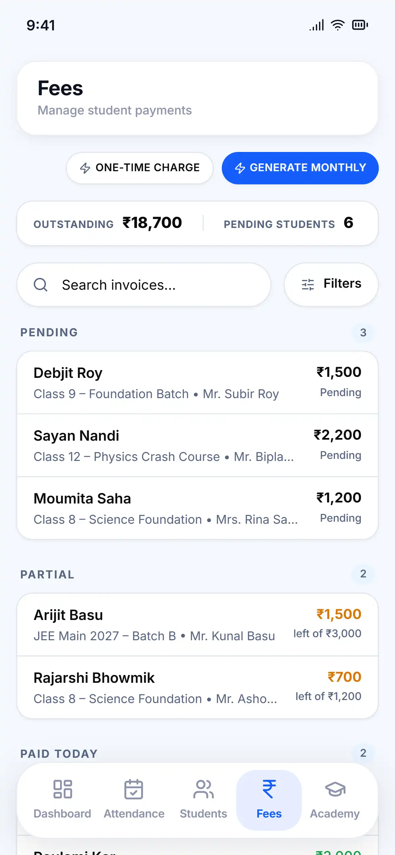Tap the Wi-Fi status icon
395x855 pixels.
338,25
